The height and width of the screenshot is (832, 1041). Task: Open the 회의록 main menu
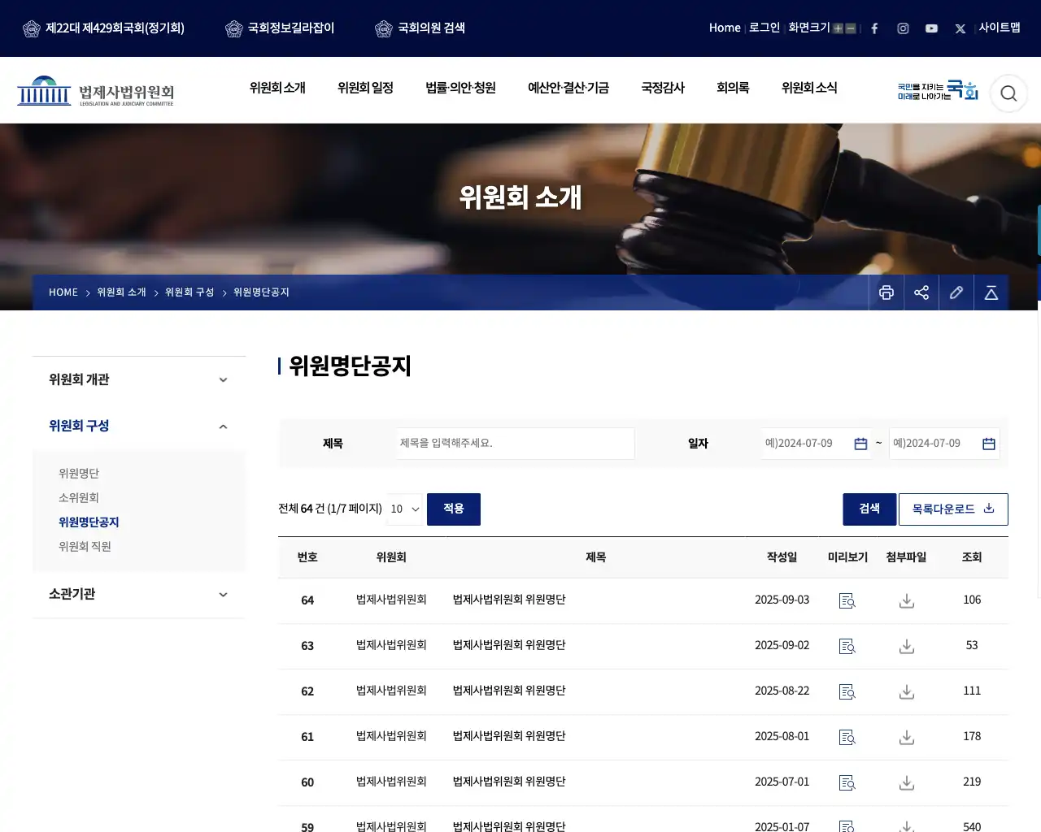pos(733,88)
